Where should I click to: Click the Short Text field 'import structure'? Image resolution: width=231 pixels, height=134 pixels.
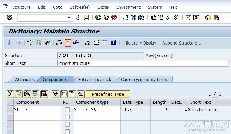point(143,63)
